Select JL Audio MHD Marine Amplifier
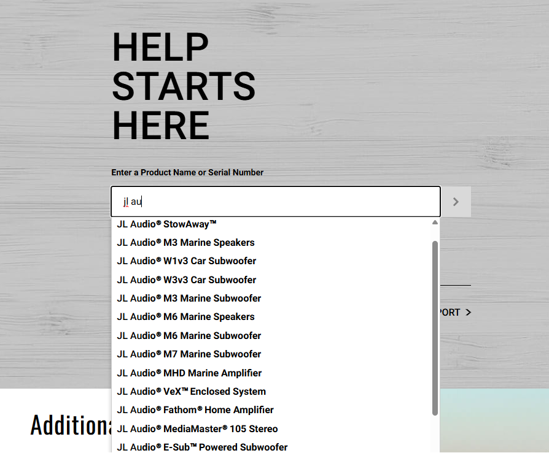The width and height of the screenshot is (549, 453). click(x=189, y=373)
